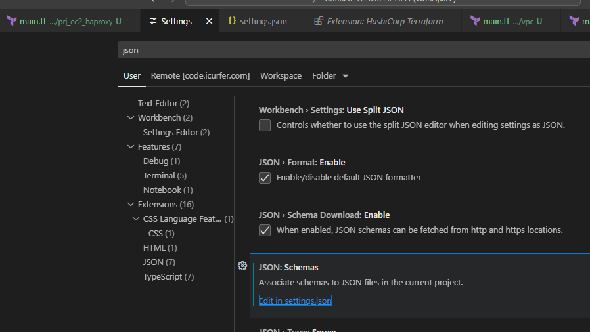Collapse the Features tree section

[131, 147]
